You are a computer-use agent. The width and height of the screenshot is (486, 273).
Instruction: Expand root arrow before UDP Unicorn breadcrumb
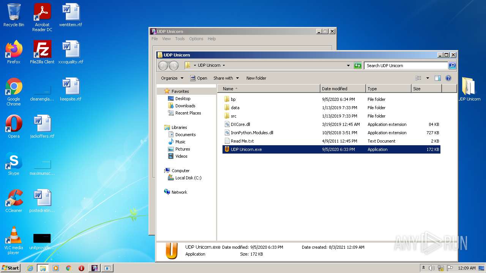[195, 66]
